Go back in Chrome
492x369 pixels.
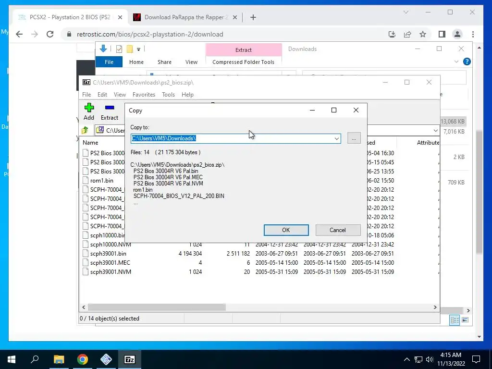click(x=19, y=34)
